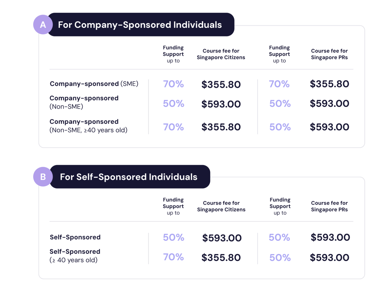Select the "For Self-Sponsored Individuals" banner
Screen dimensions: 386x305
coord(129,177)
